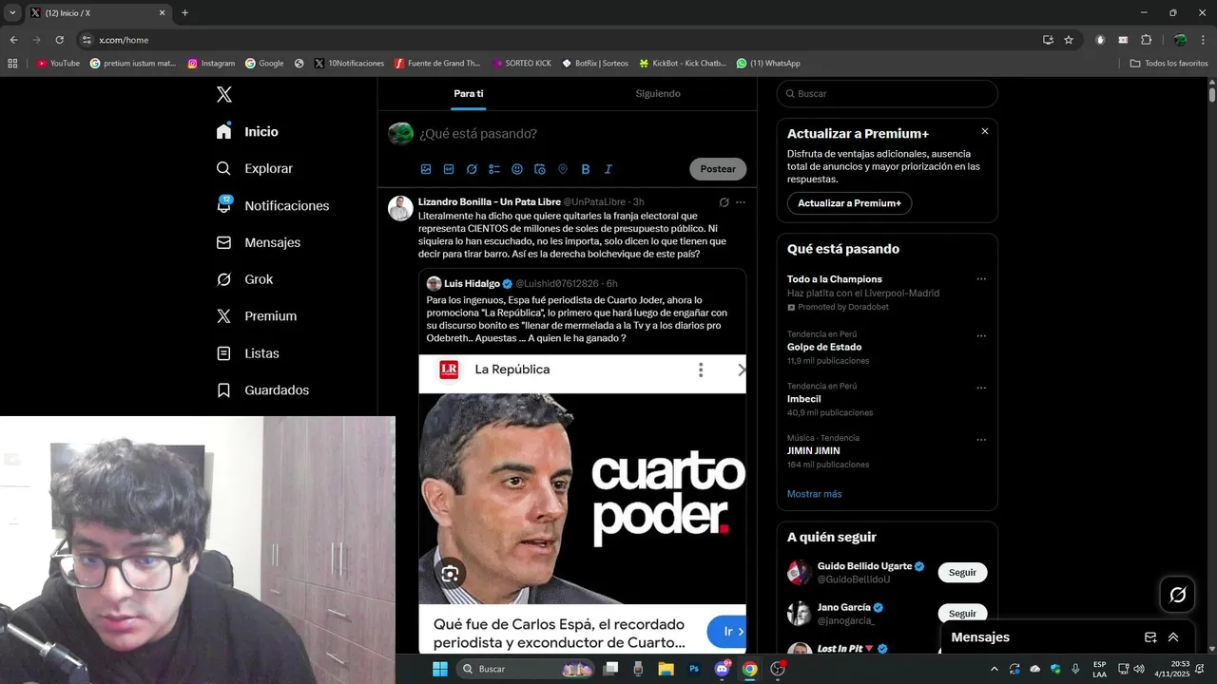Open the YouTube bookmark

point(58,64)
